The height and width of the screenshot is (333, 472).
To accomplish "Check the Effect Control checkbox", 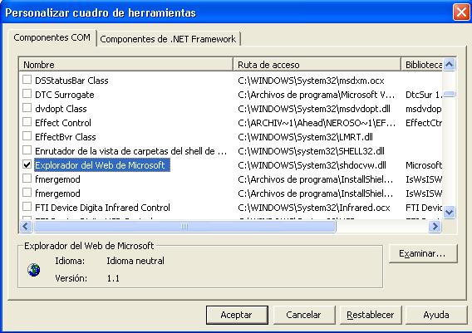I will [27, 122].
